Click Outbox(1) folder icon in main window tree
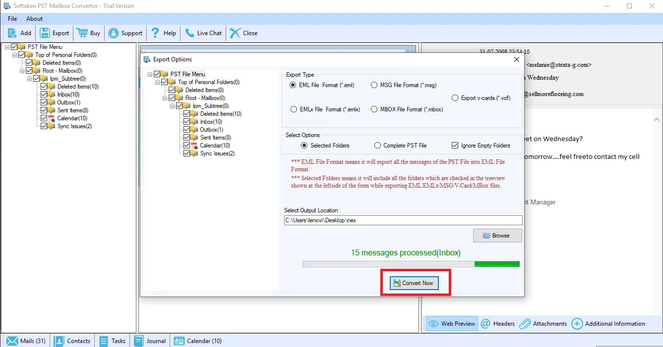Viewport: 663px width, 347px height. pyautogui.click(x=52, y=102)
